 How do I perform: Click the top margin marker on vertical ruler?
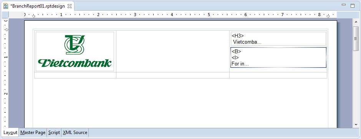[7, 29]
